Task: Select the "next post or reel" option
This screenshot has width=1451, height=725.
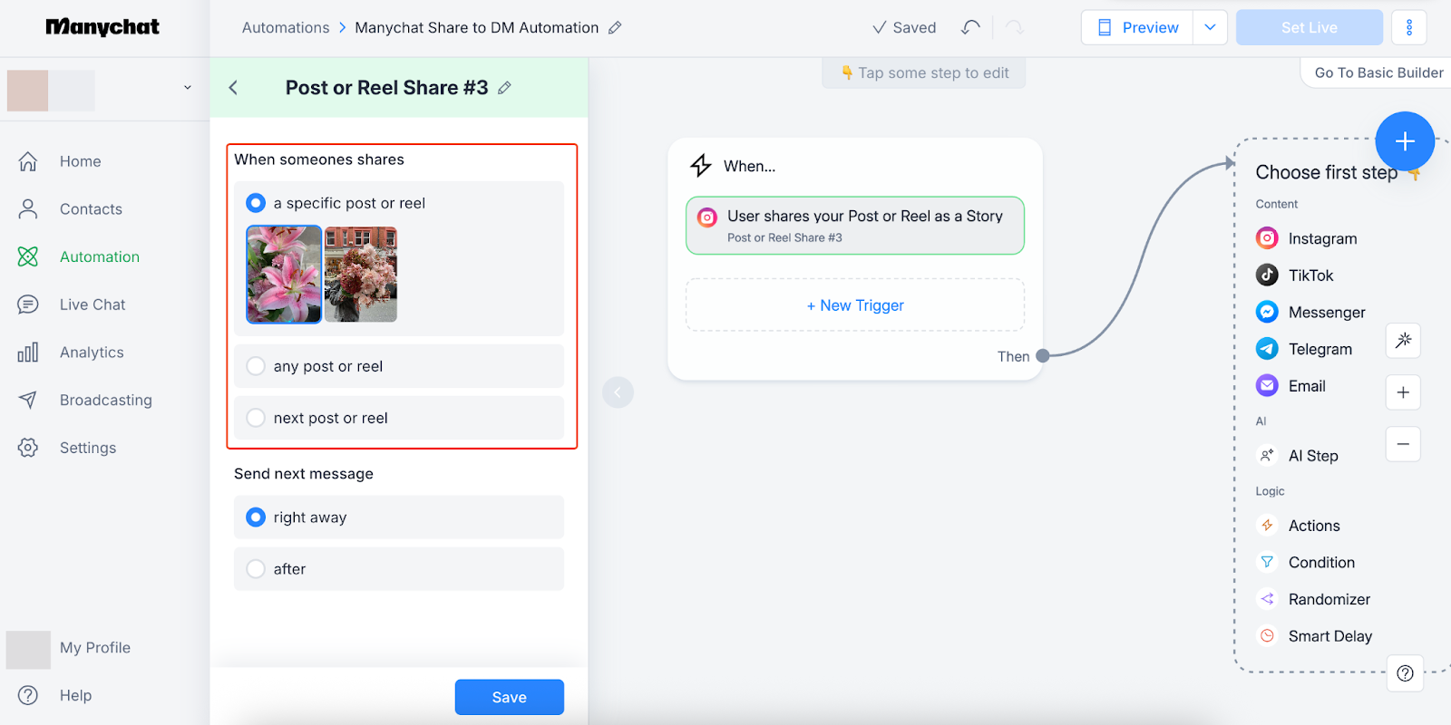Action: point(257,418)
